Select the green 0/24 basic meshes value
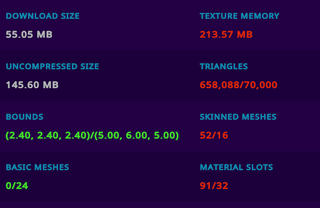 (17, 186)
